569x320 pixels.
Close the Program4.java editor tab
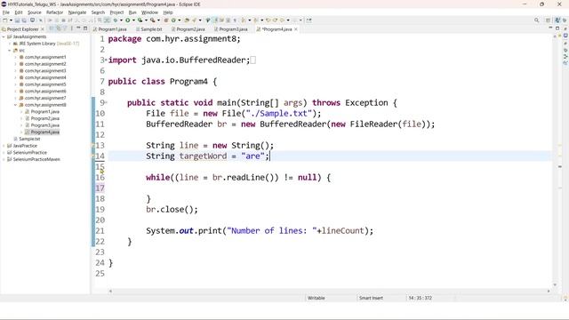296,29
